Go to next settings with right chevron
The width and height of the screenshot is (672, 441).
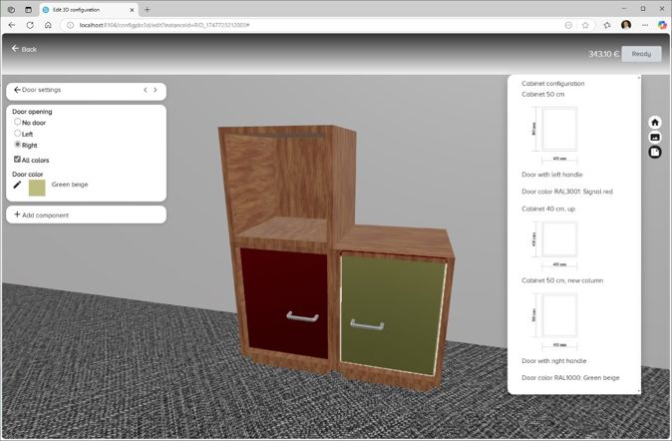coord(156,90)
